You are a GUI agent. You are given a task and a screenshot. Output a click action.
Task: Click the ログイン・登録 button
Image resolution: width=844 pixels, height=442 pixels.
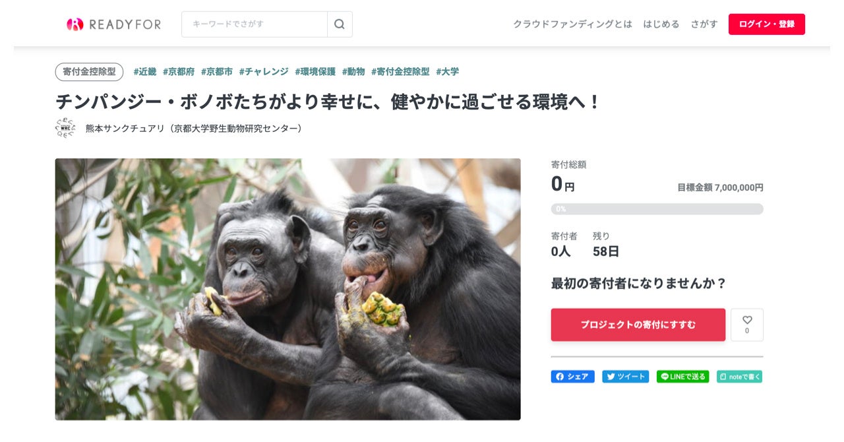pos(767,24)
